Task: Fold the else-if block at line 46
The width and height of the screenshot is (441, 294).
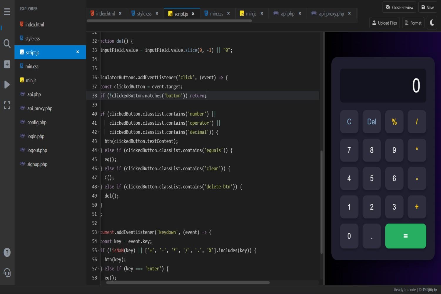Action: [99, 169]
